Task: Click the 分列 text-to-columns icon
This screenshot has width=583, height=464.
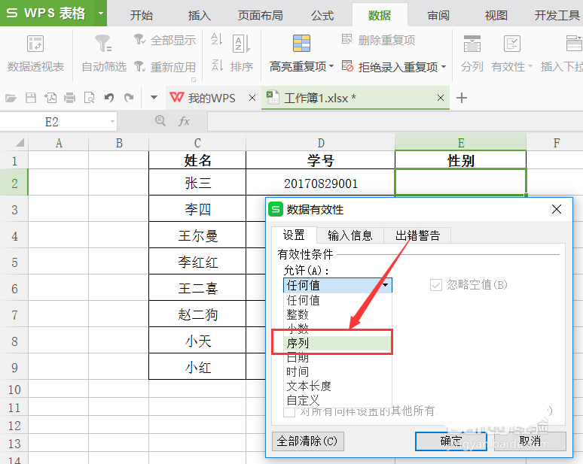Action: [x=472, y=44]
